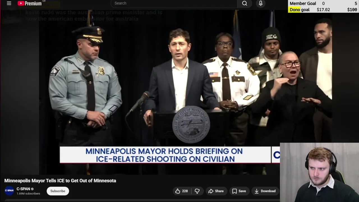The image size is (359, 202).
Task: Click the Minneapolis Mayor briefing banner
Action: pos(165,155)
